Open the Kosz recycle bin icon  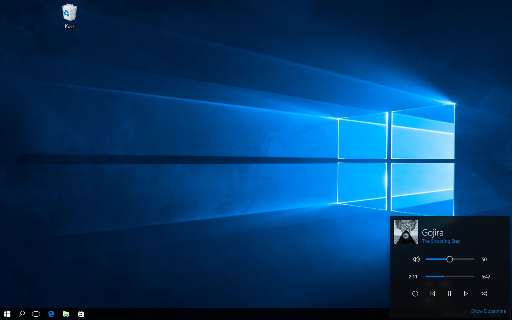pyautogui.click(x=70, y=16)
